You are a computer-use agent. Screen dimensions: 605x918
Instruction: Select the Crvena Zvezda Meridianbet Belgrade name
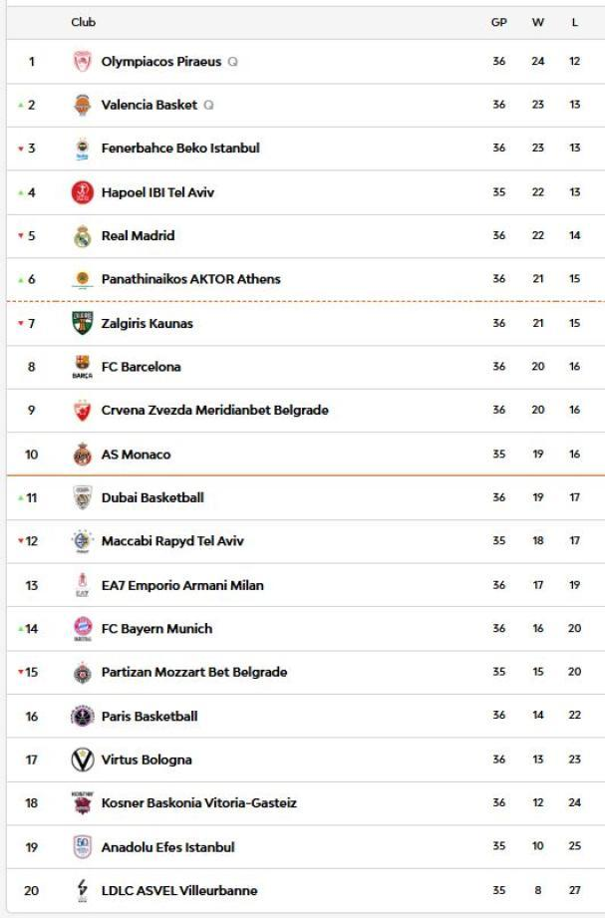tap(214, 410)
